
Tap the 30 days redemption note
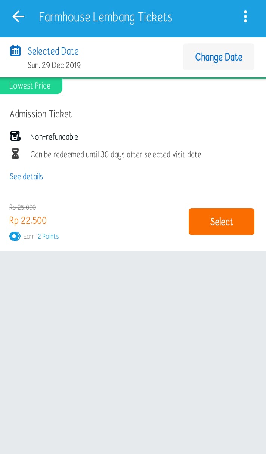tap(116, 154)
